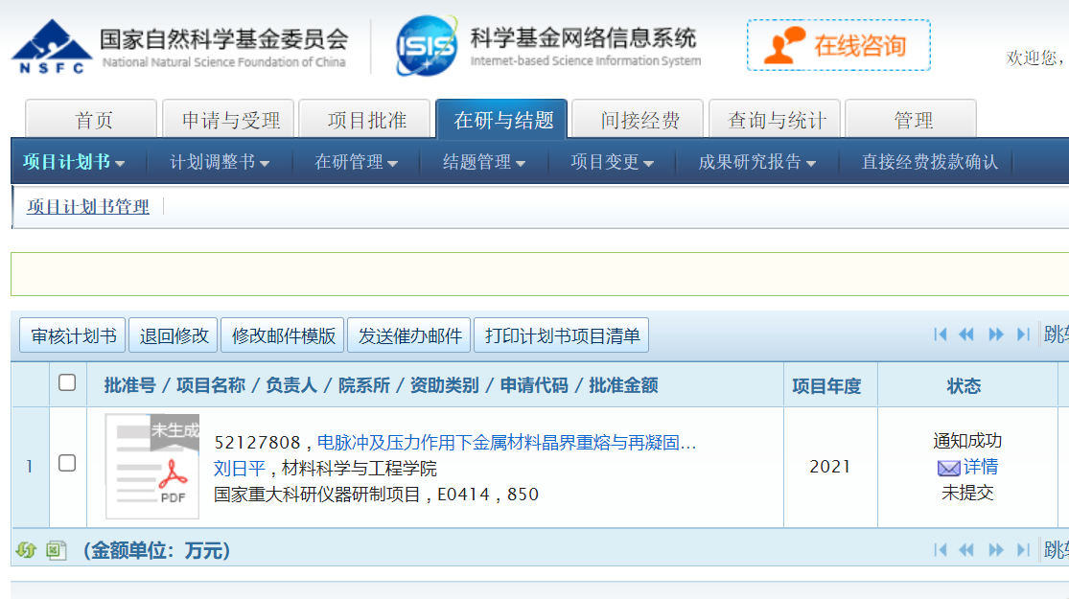Expand the 成果研究报告 dropdown menu
This screenshot has width=1069, height=599.
point(757,163)
